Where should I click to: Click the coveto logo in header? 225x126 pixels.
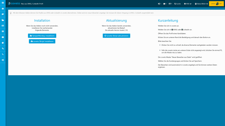[14, 3]
